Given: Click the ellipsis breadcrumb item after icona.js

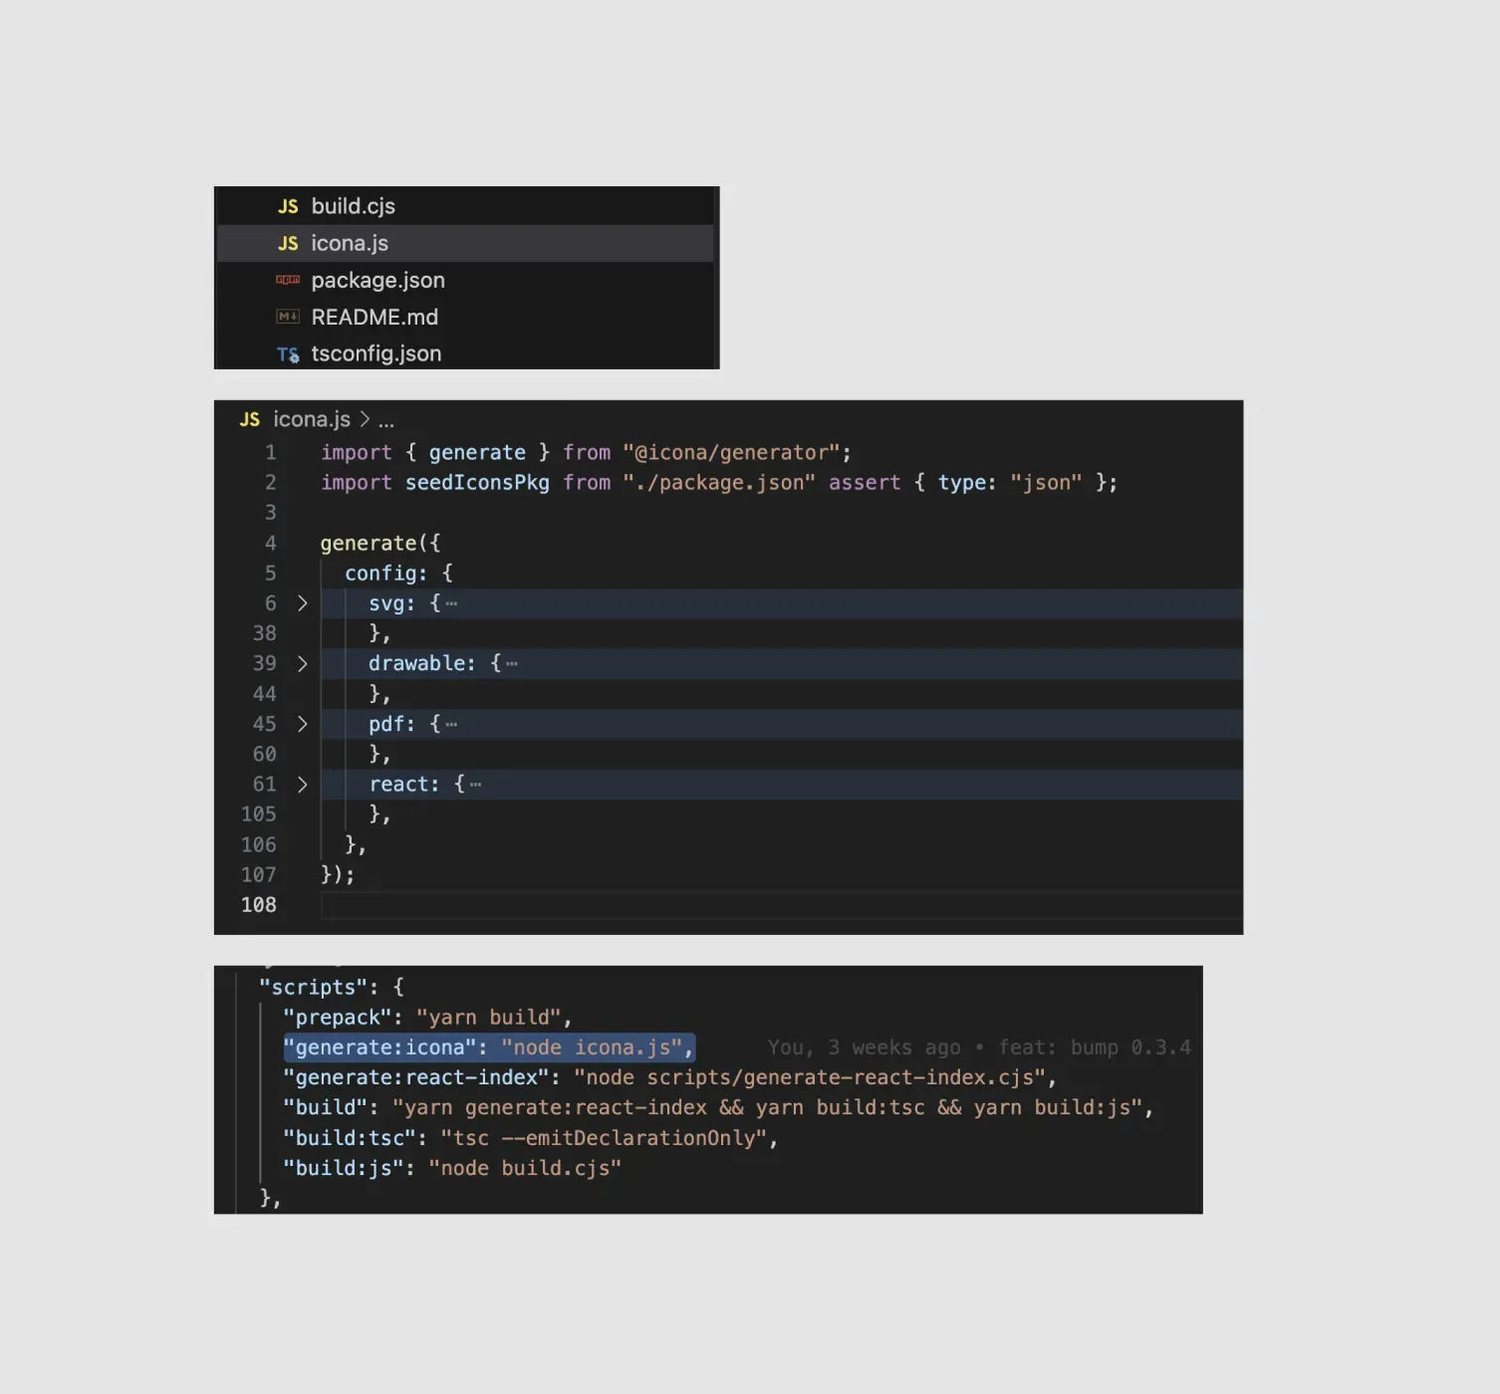Looking at the screenshot, I should point(385,419).
